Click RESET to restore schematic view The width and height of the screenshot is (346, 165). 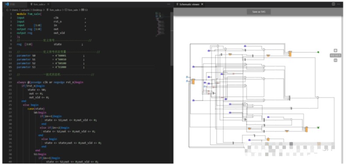pos(336,56)
